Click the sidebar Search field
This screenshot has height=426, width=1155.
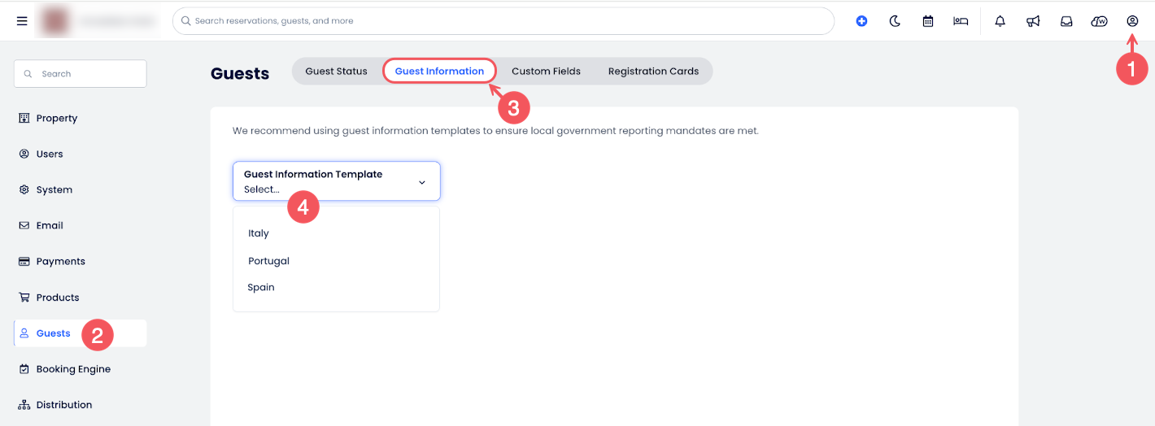tap(81, 74)
